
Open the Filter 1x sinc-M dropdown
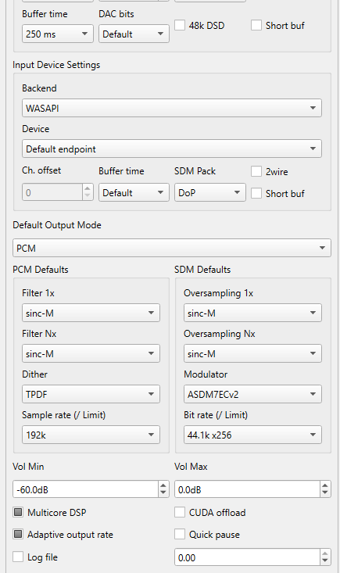click(91, 313)
